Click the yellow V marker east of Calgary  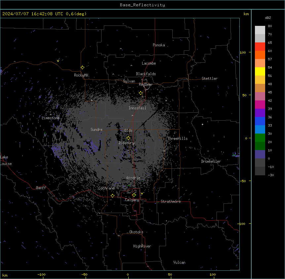[x=142, y=194]
